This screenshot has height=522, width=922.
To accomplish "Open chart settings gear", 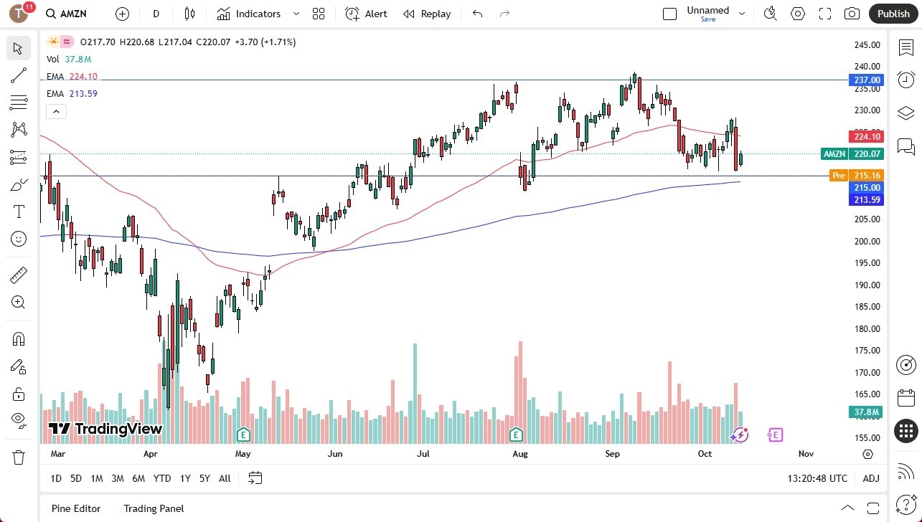I will 797,14.
